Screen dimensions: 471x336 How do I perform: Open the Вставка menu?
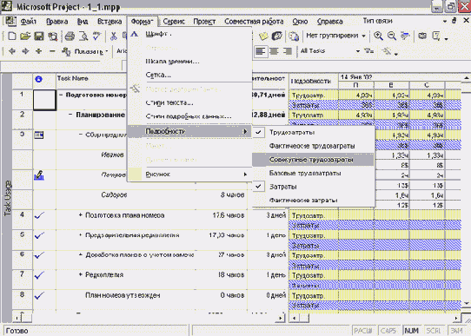(x=109, y=22)
